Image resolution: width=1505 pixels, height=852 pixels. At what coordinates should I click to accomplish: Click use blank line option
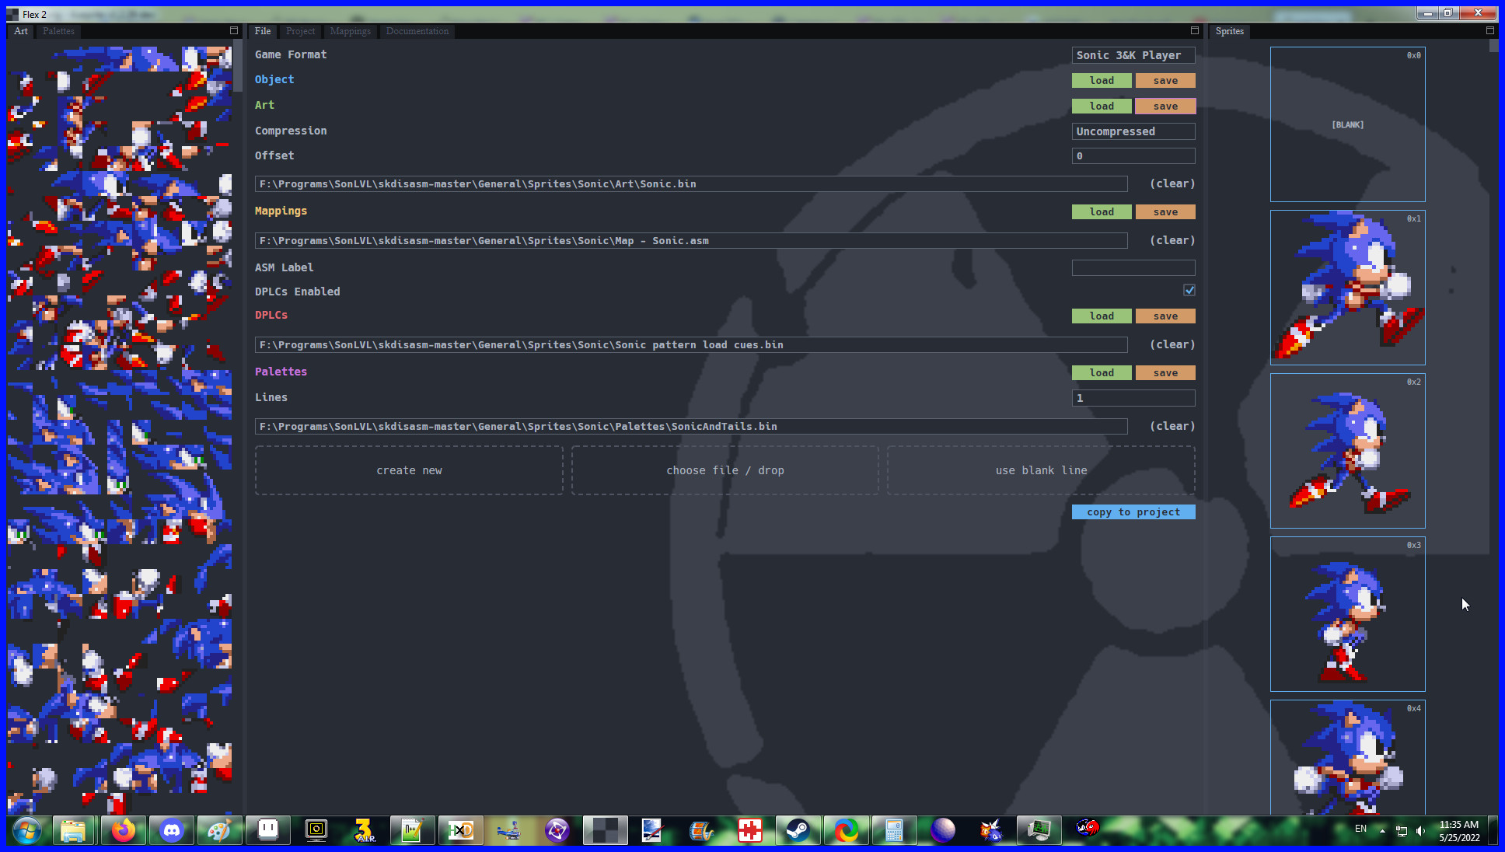(1041, 470)
